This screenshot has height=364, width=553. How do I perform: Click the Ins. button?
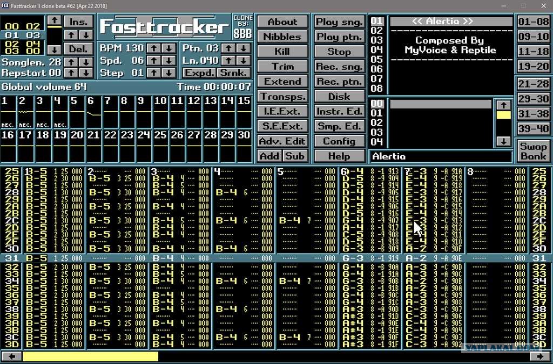pos(79,22)
